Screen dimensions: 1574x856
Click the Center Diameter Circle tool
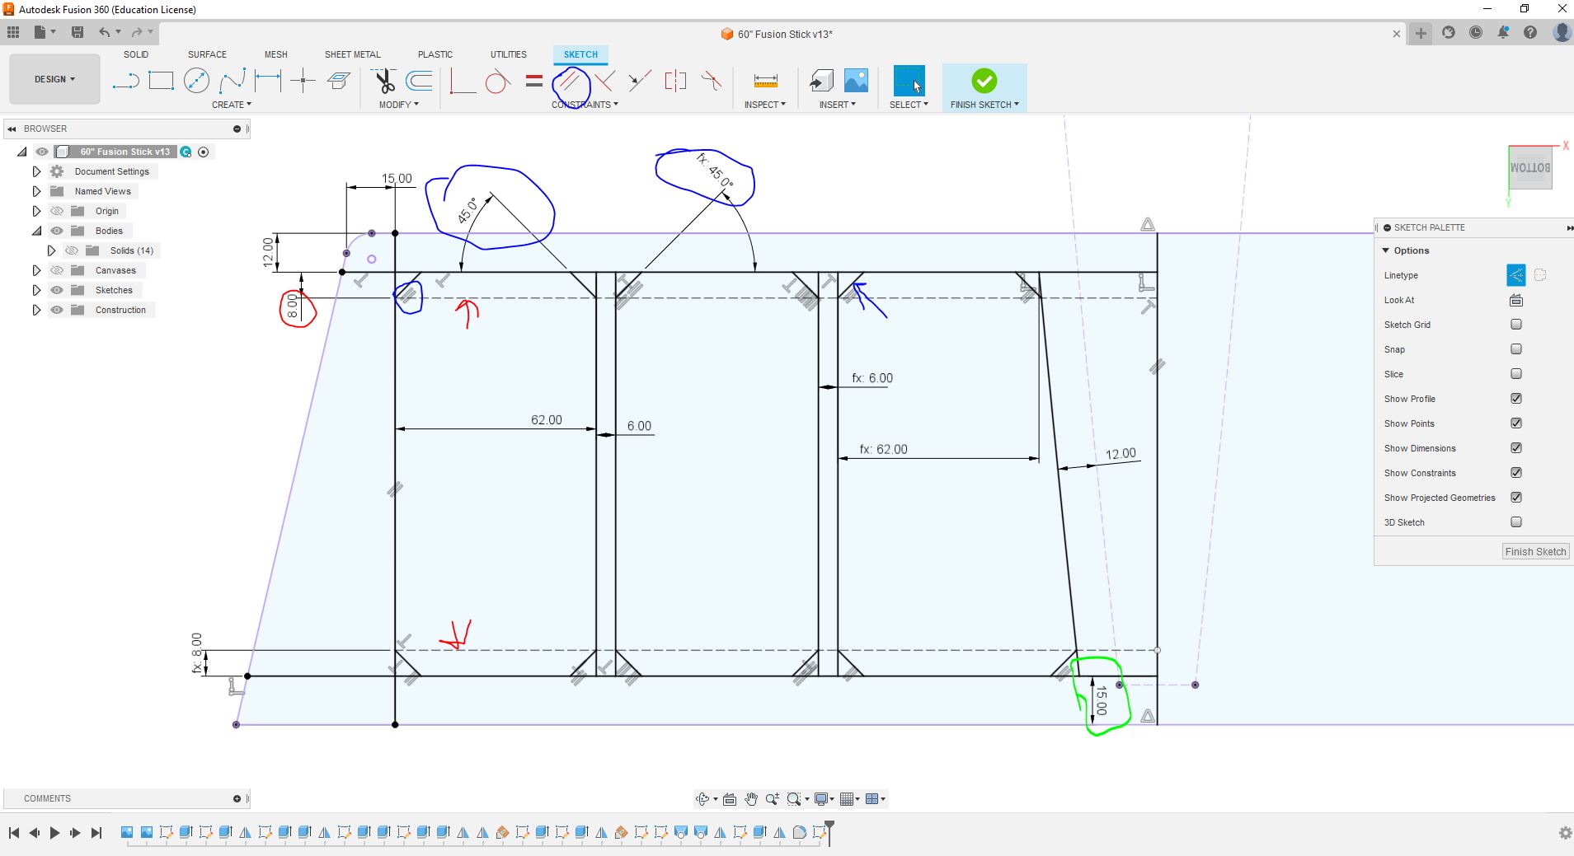point(196,81)
